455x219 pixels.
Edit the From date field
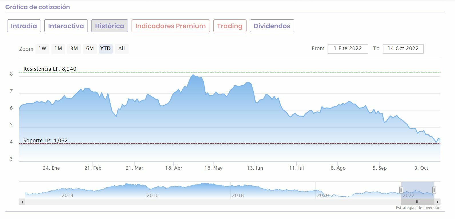pyautogui.click(x=348, y=49)
